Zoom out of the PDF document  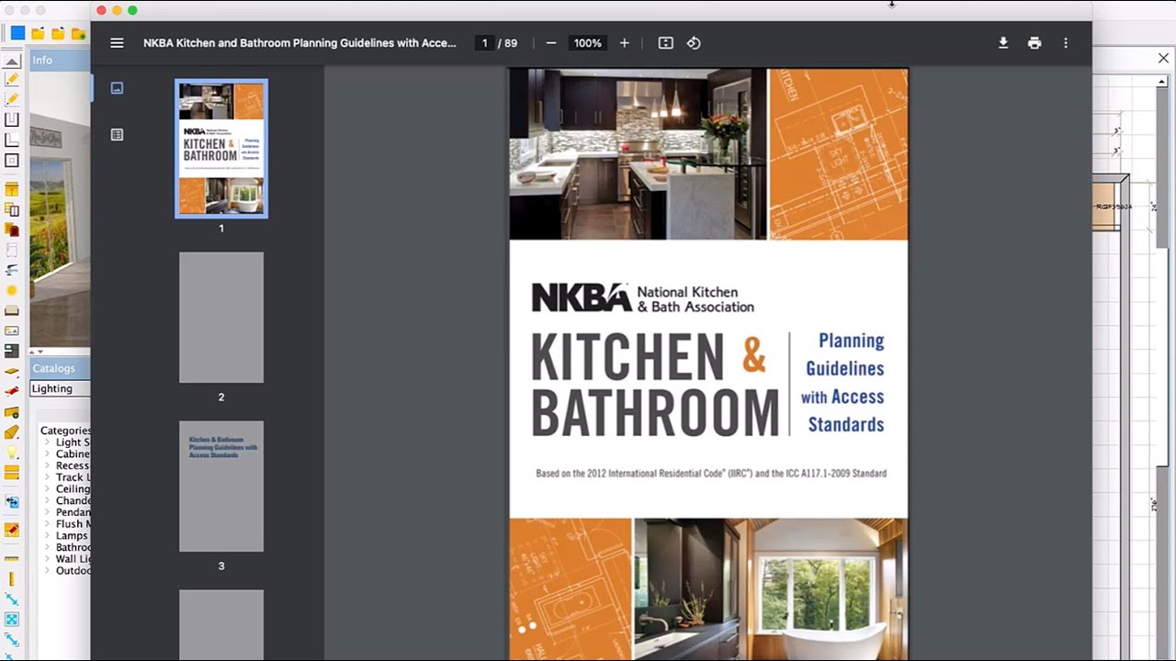click(551, 43)
